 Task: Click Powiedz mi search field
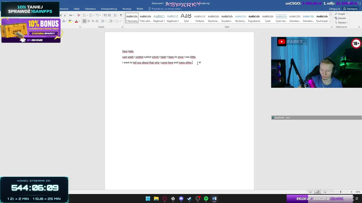165,9
